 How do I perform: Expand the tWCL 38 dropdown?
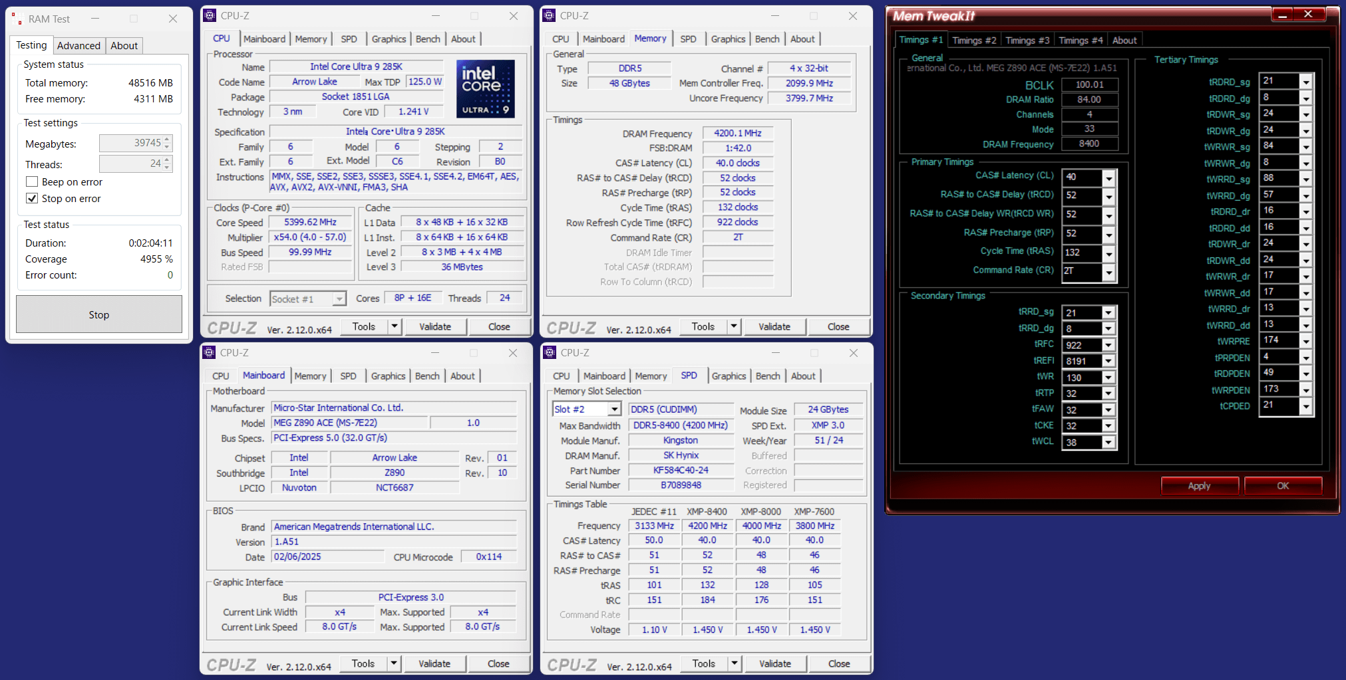(1108, 442)
